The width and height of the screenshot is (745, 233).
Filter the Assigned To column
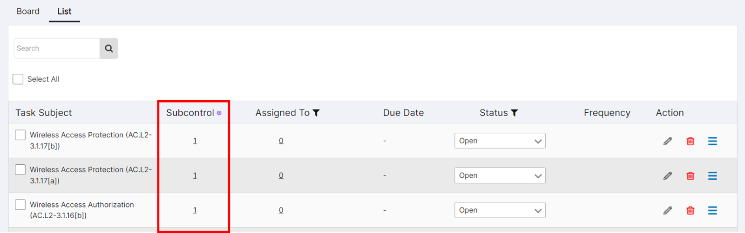click(x=316, y=113)
